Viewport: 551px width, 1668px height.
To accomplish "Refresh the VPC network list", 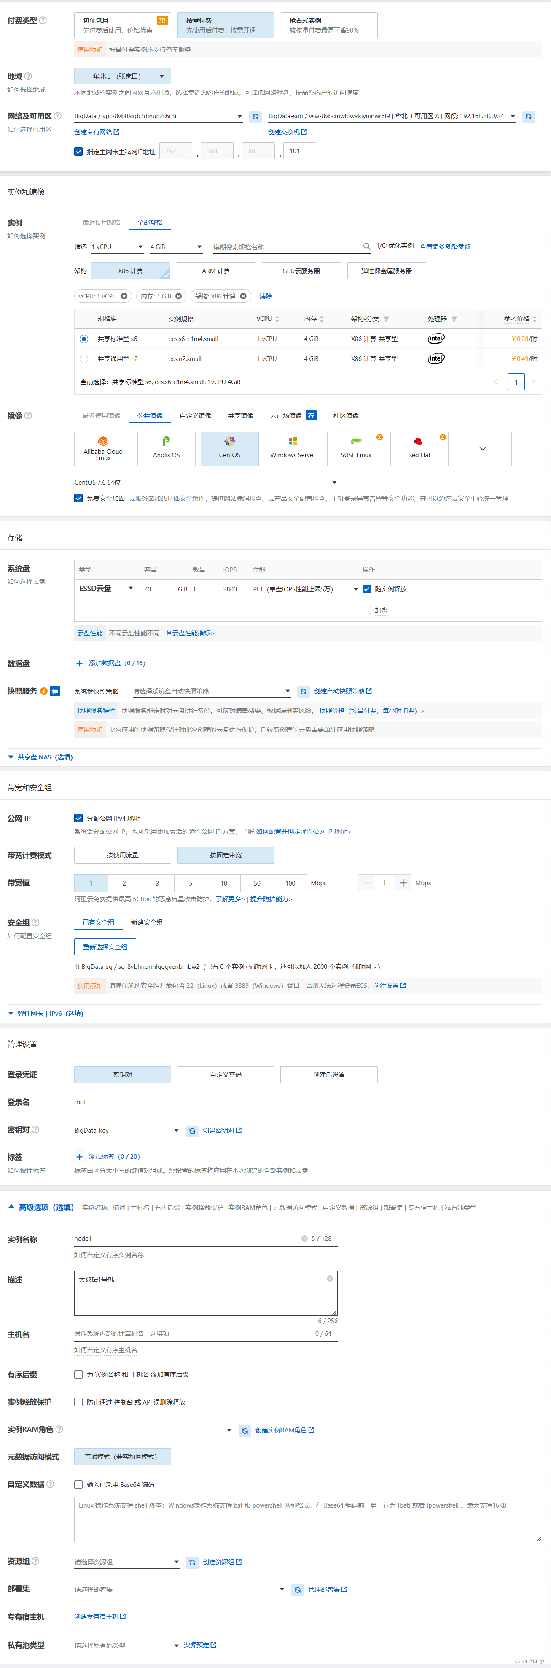I will click(x=255, y=117).
